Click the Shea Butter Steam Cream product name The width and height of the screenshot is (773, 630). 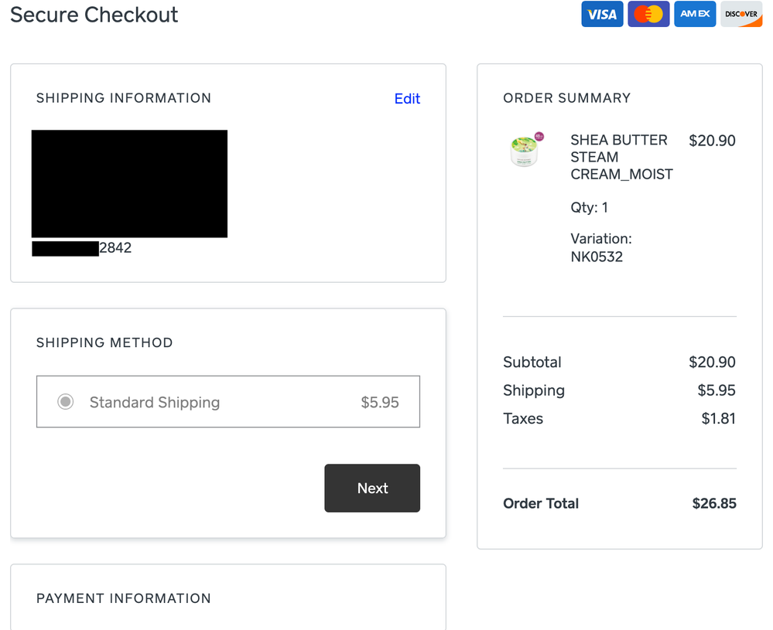point(621,157)
